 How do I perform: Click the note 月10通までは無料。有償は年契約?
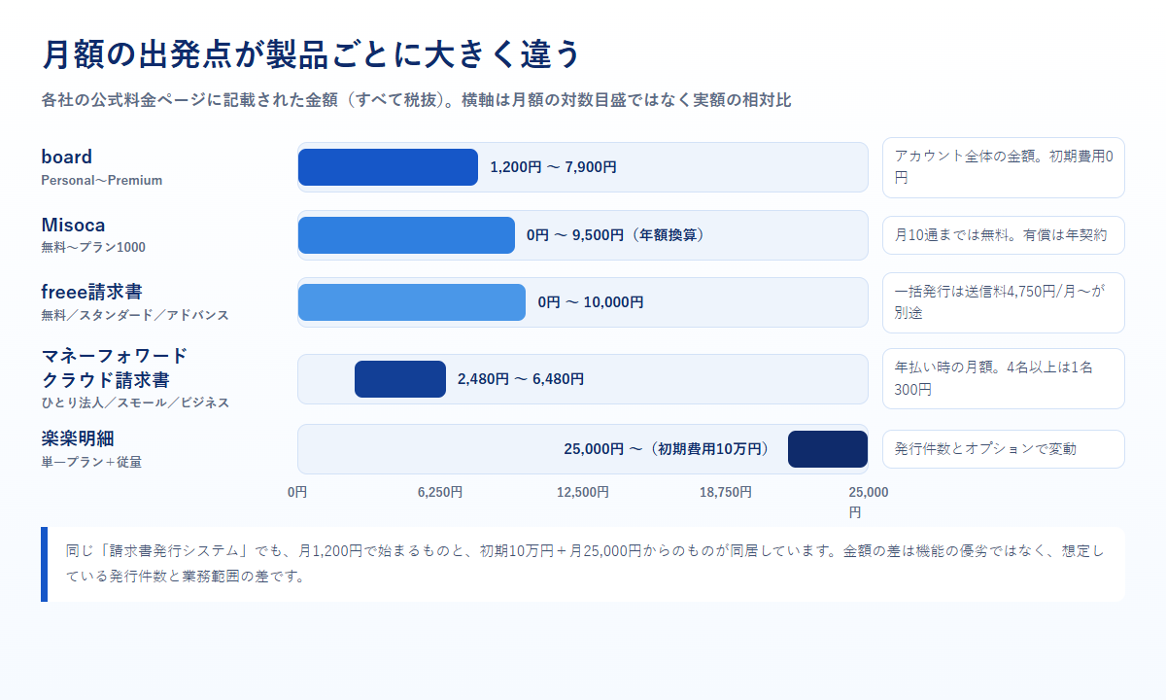coord(1004,235)
